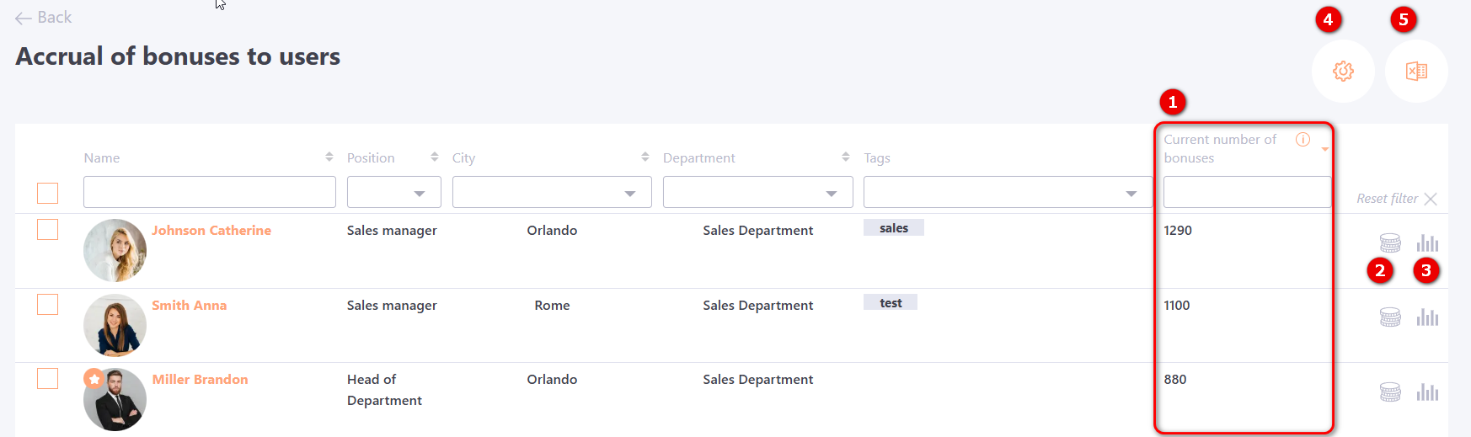Click coins icon for Johnson Catherine
The image size is (1471, 437).
pyautogui.click(x=1390, y=243)
